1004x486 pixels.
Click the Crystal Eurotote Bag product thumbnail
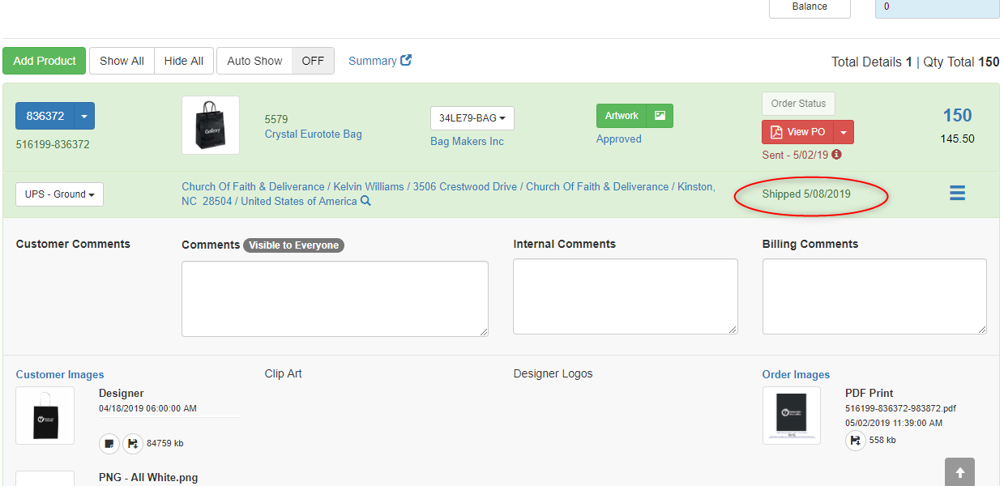click(x=211, y=125)
